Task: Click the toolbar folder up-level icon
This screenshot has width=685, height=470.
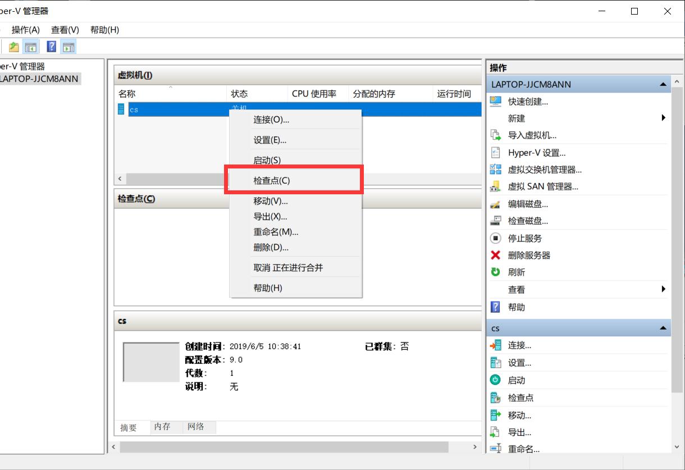Action: coord(14,47)
